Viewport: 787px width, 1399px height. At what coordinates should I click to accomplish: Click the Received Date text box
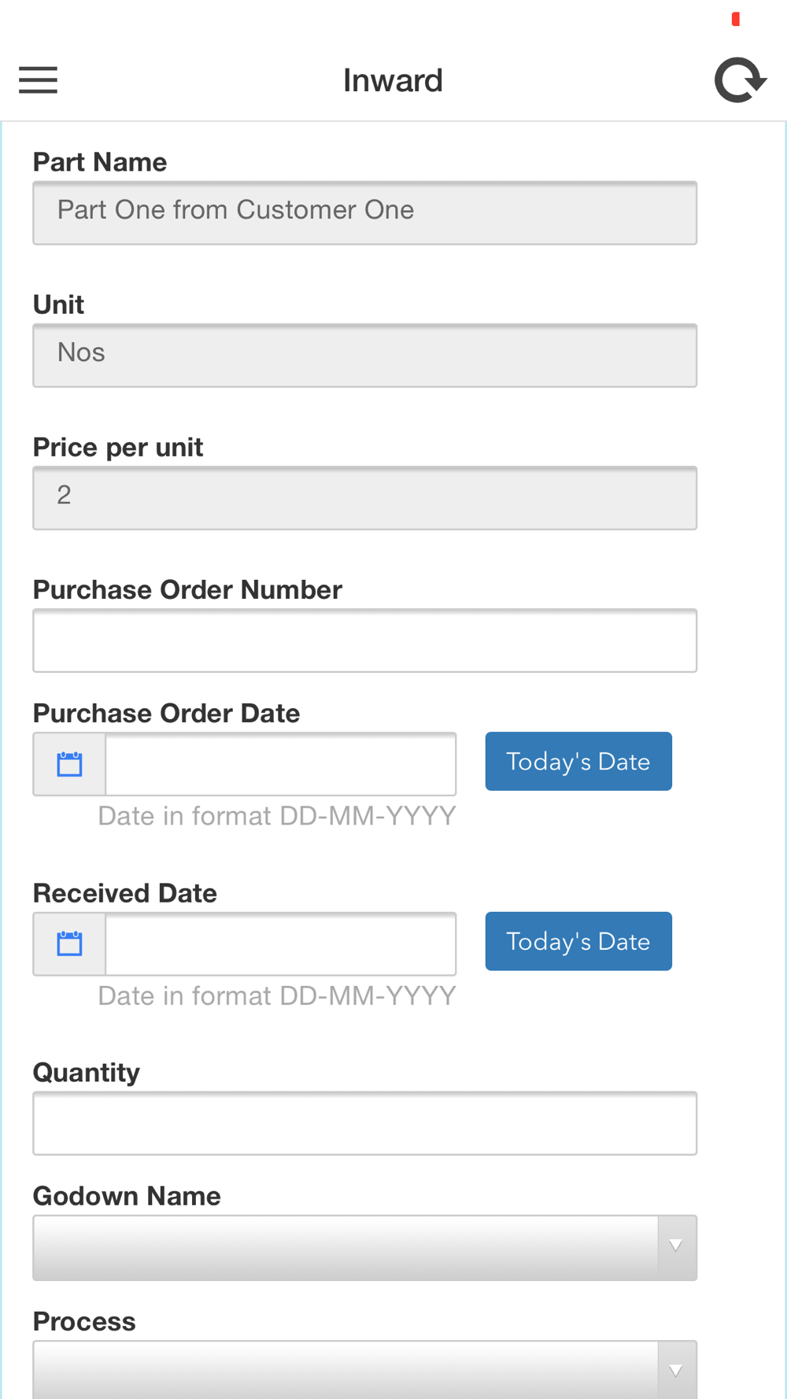click(280, 943)
